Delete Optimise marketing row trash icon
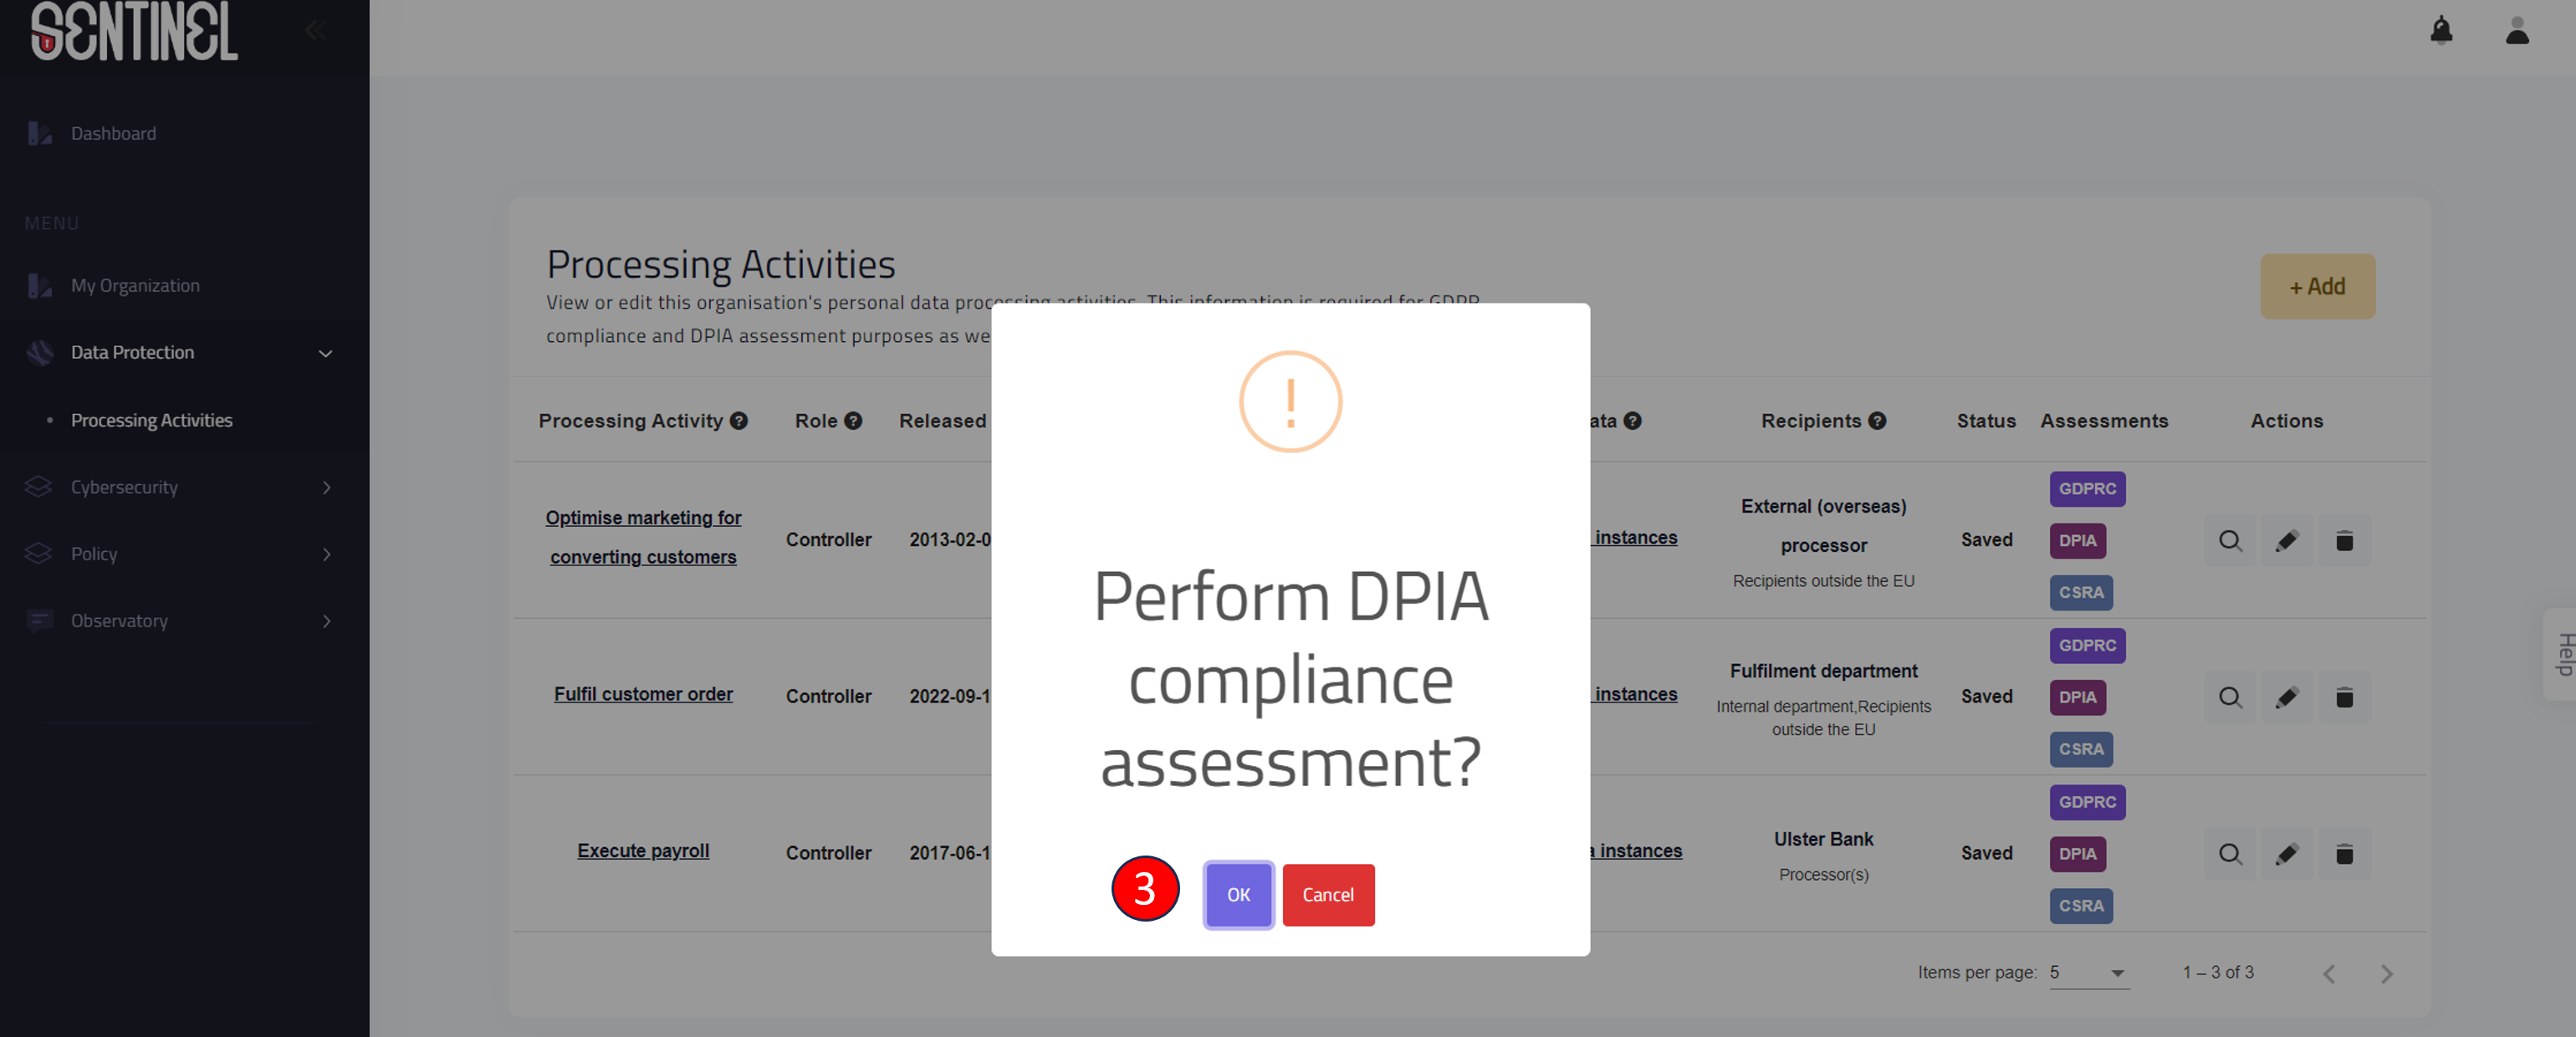Screen dimensions: 2576x1037 pyautogui.click(x=2344, y=541)
